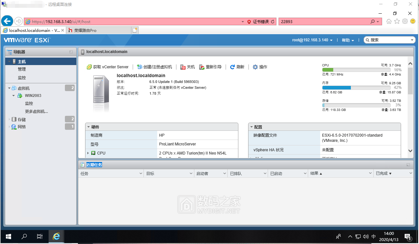Click the Reboot (重新引导) host icon
Image resolution: width=419 pixels, height=244 pixels.
coord(202,67)
